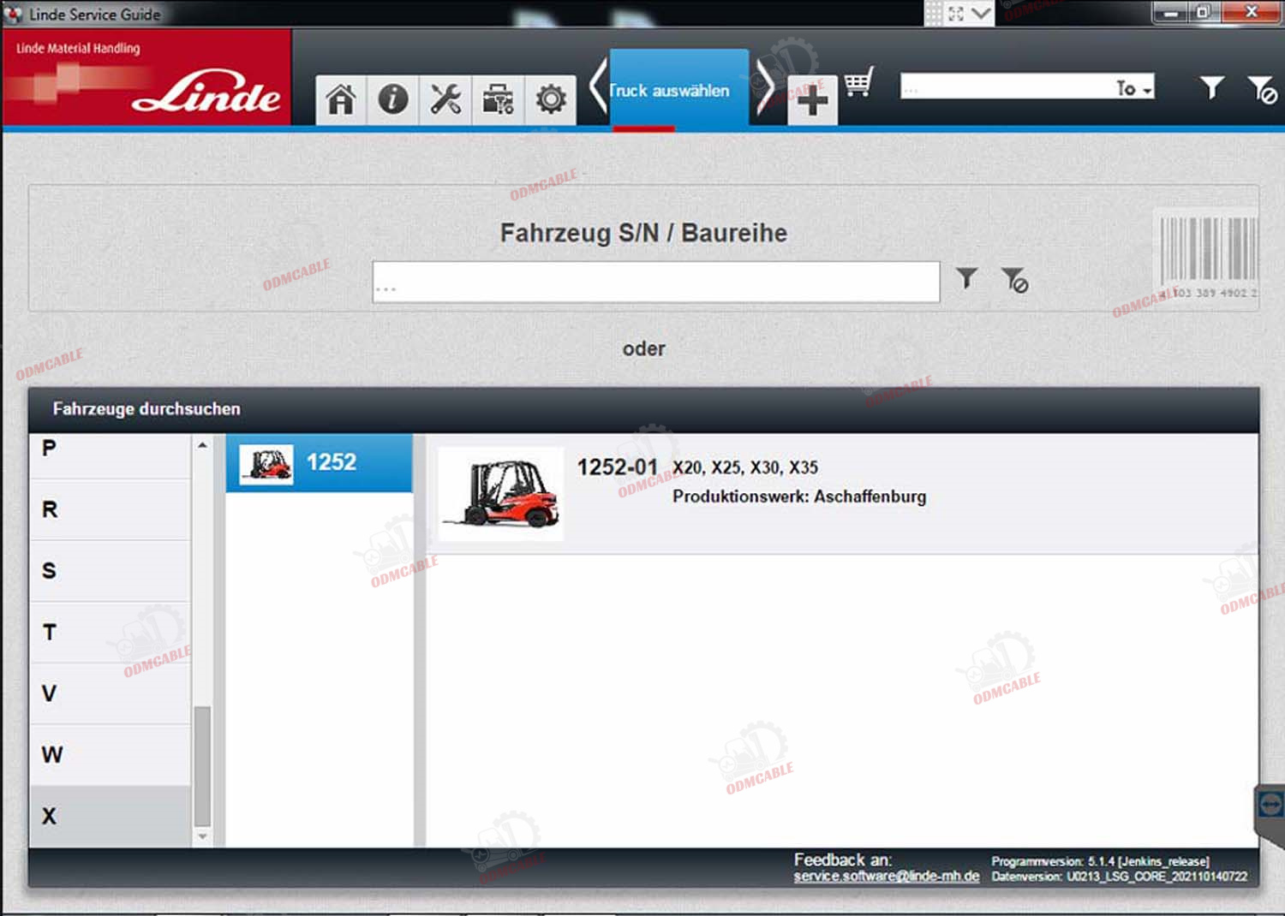Screen dimensions: 1285x916
Task: Click Fahrzeuge durchsuchen header
Action: point(146,409)
